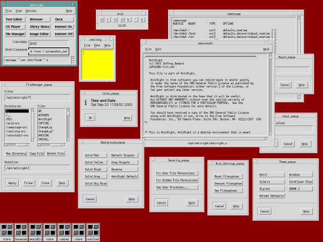Open the Savannah desktop icon

[22, 231]
